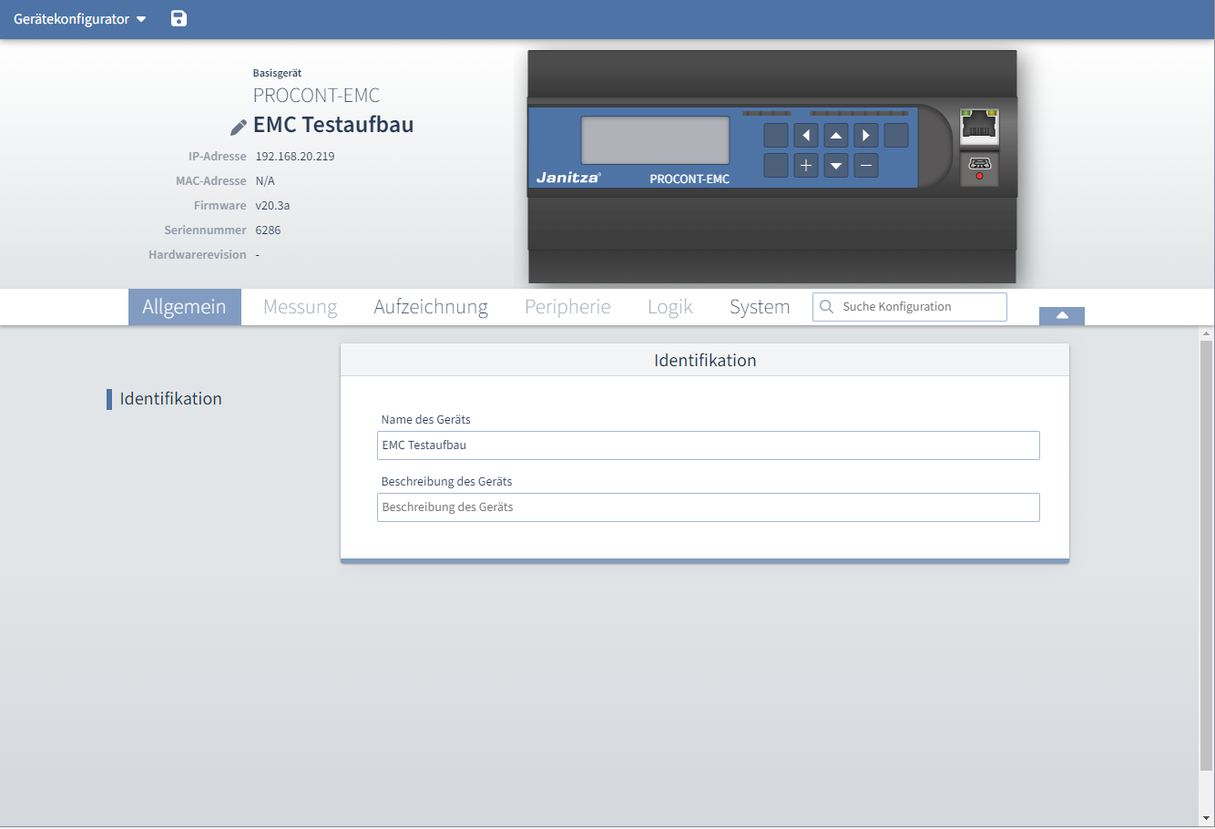Click the Janitza logo on device
The image size is (1215, 829).
coord(568,178)
